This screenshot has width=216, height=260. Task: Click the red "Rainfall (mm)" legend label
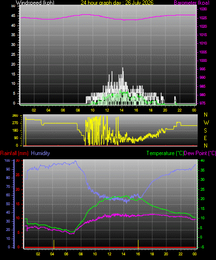pyautogui.click(x=14, y=153)
